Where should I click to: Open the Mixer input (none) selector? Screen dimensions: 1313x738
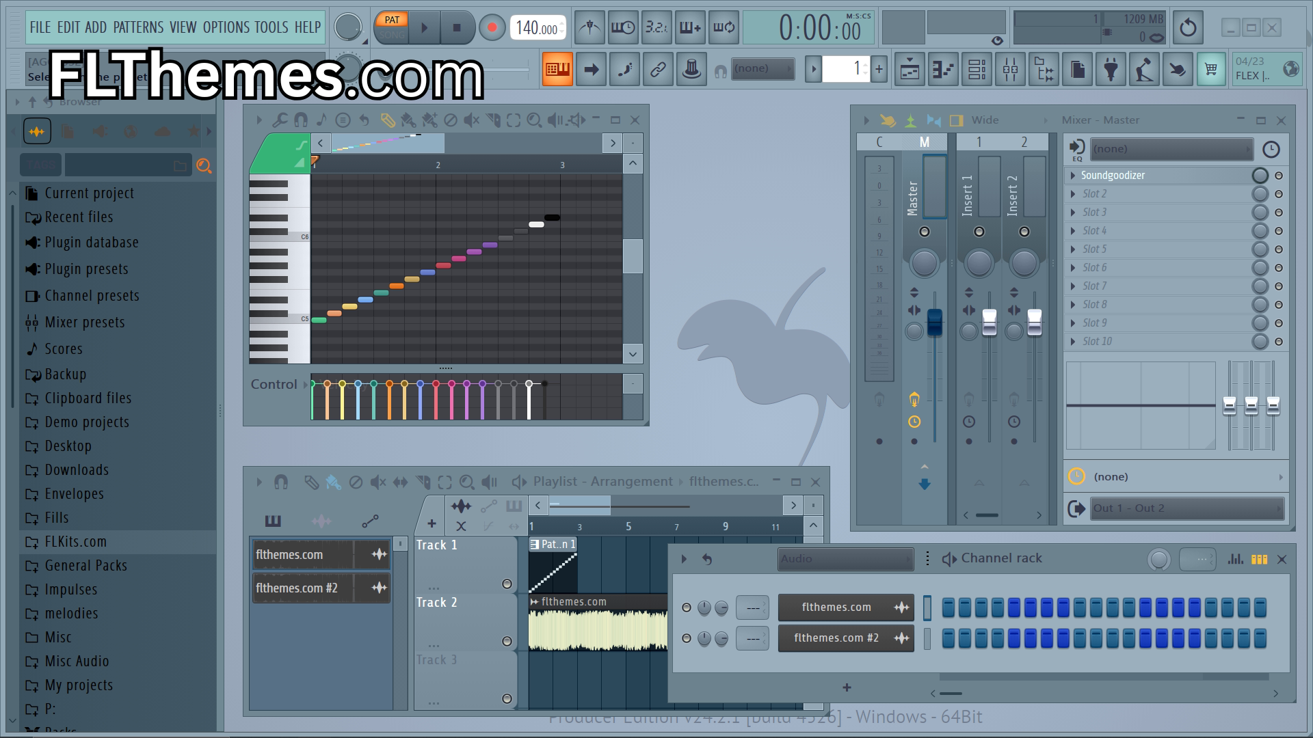click(x=1171, y=149)
